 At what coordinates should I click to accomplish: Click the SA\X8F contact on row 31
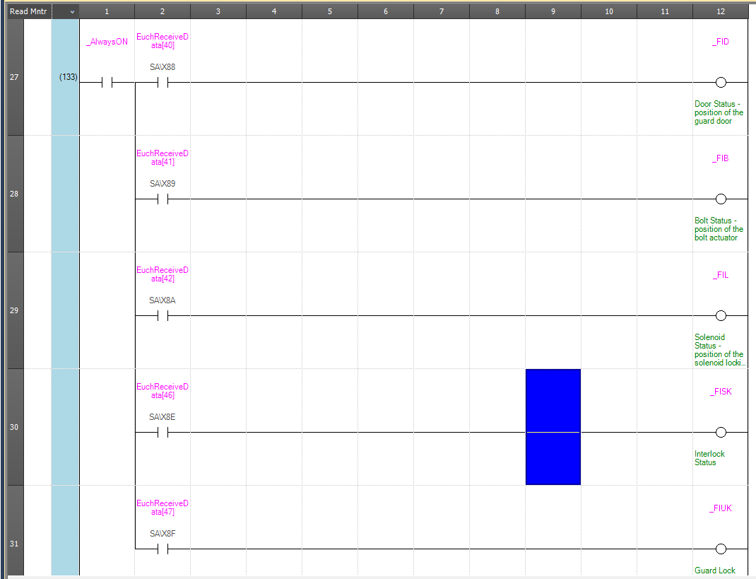pyautogui.click(x=163, y=549)
